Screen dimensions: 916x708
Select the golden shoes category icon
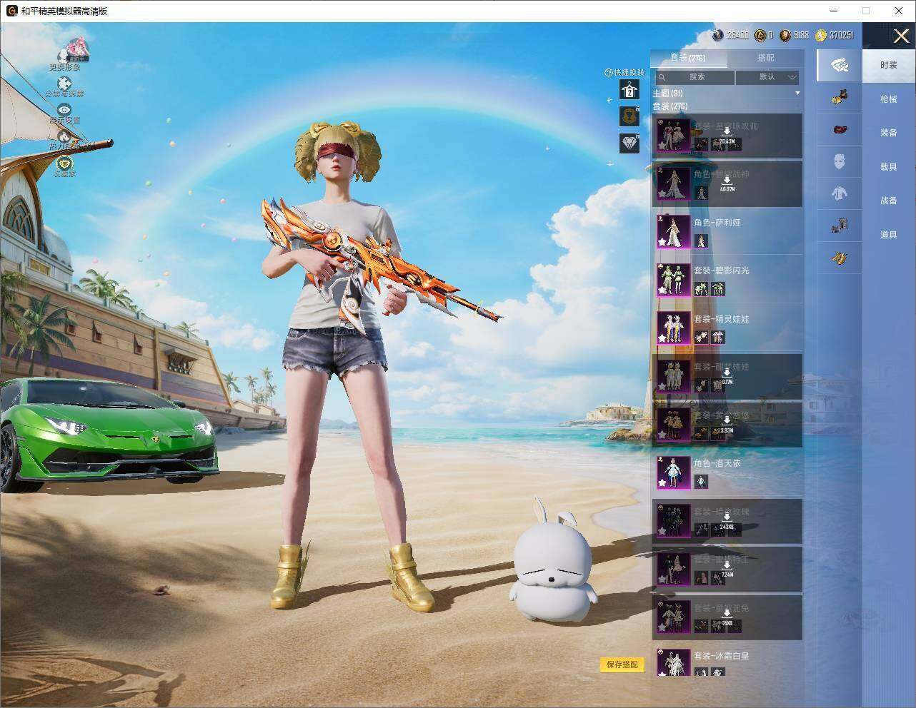(840, 258)
